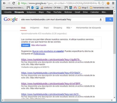Click the vertical scrollbar down arrow

point(114,97)
